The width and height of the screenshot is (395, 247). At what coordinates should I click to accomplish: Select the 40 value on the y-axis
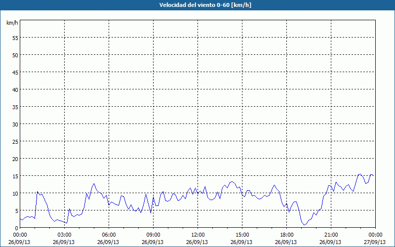pyautogui.click(x=15, y=90)
